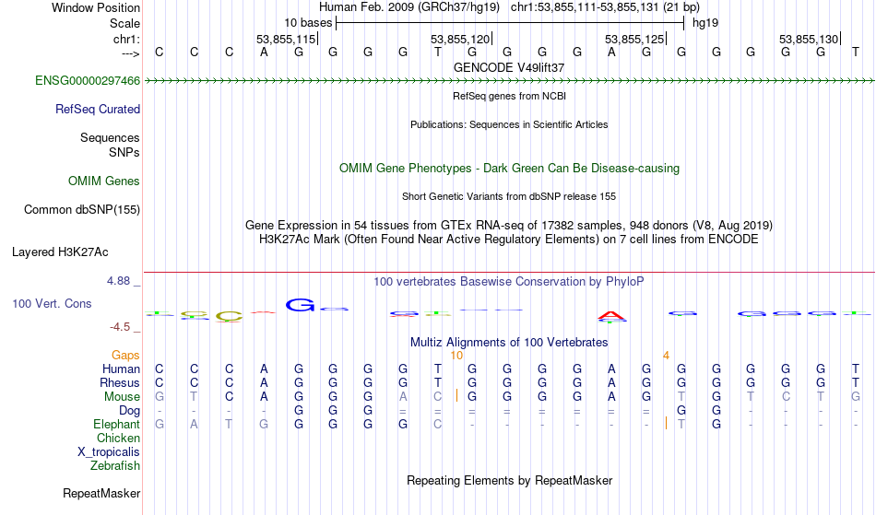
Task: Click the Scale label
Action: [125, 23]
